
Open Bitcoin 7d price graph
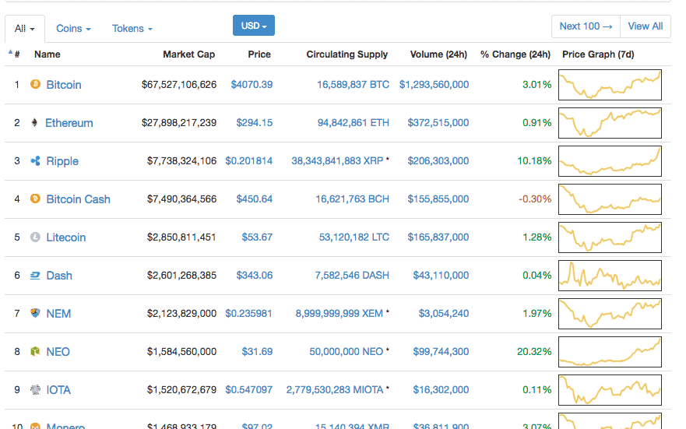point(610,84)
